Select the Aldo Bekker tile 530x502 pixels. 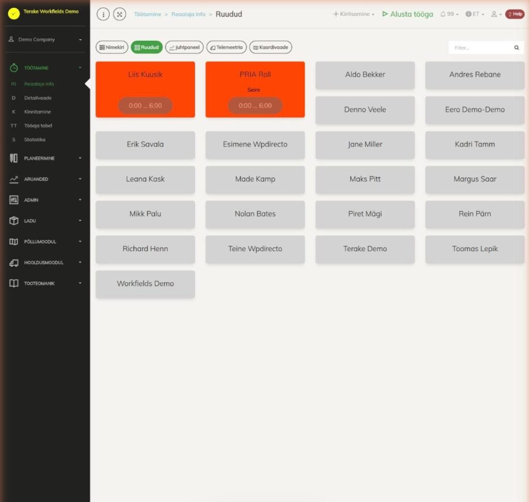[365, 75]
